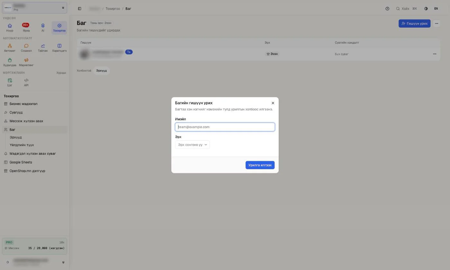Open the Харилцагч customers icon

[x=59, y=48]
